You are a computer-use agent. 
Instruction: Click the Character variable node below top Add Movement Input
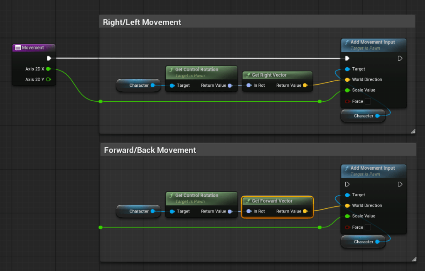pos(363,116)
